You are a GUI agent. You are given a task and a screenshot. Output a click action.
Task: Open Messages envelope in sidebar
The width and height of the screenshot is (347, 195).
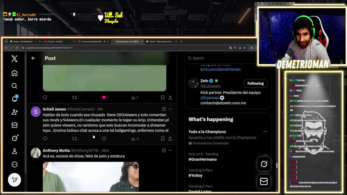click(x=14, y=125)
